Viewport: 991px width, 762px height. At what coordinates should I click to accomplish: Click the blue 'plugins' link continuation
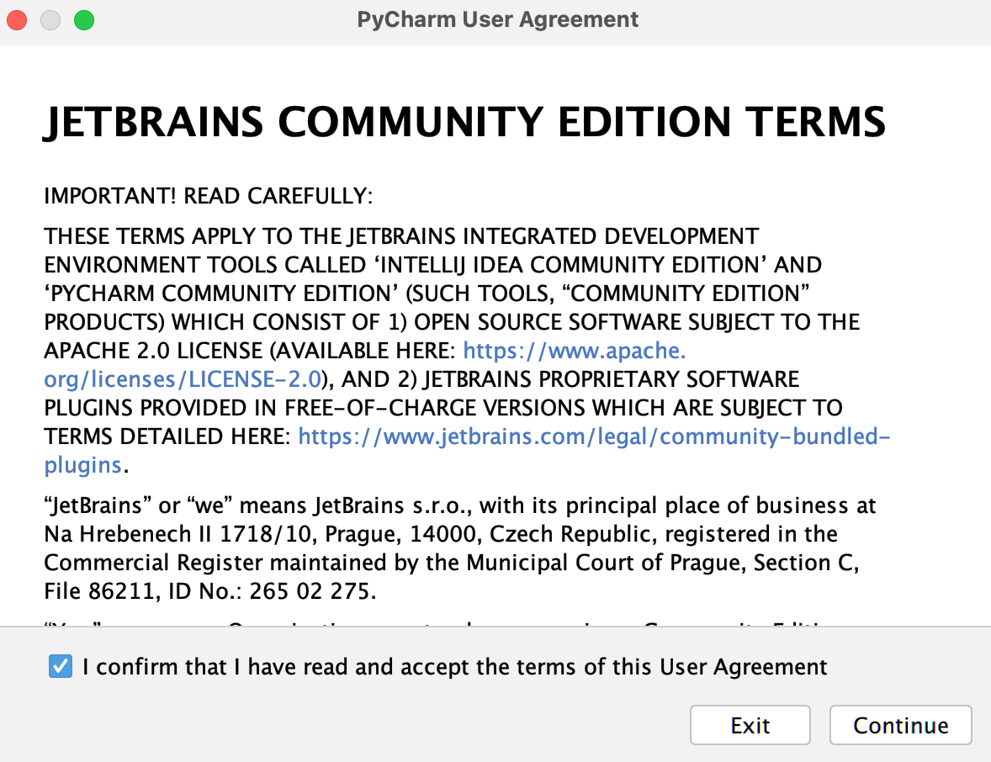[x=83, y=465]
